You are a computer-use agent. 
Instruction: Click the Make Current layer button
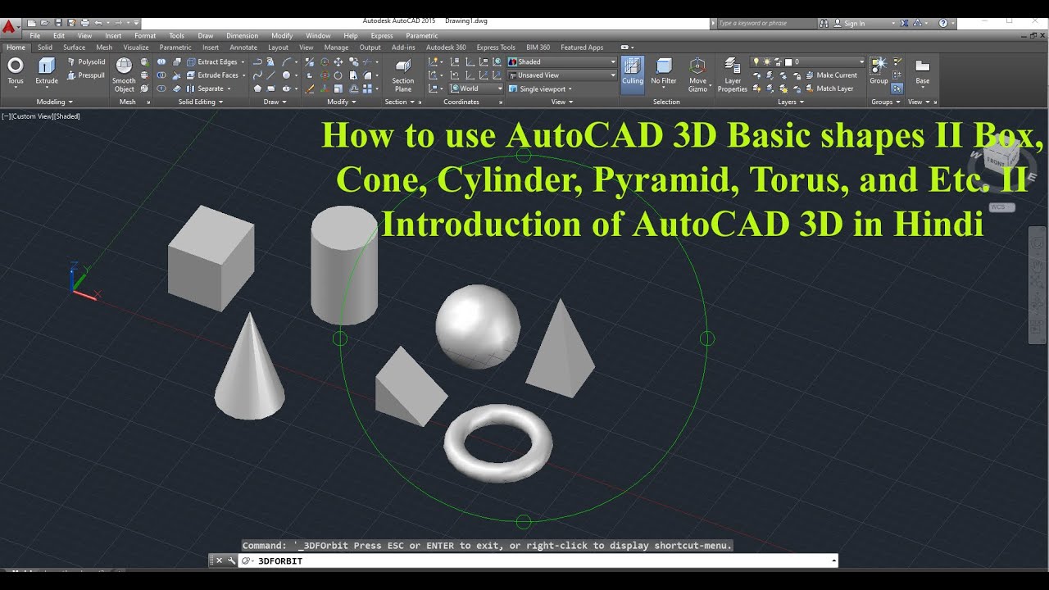829,75
